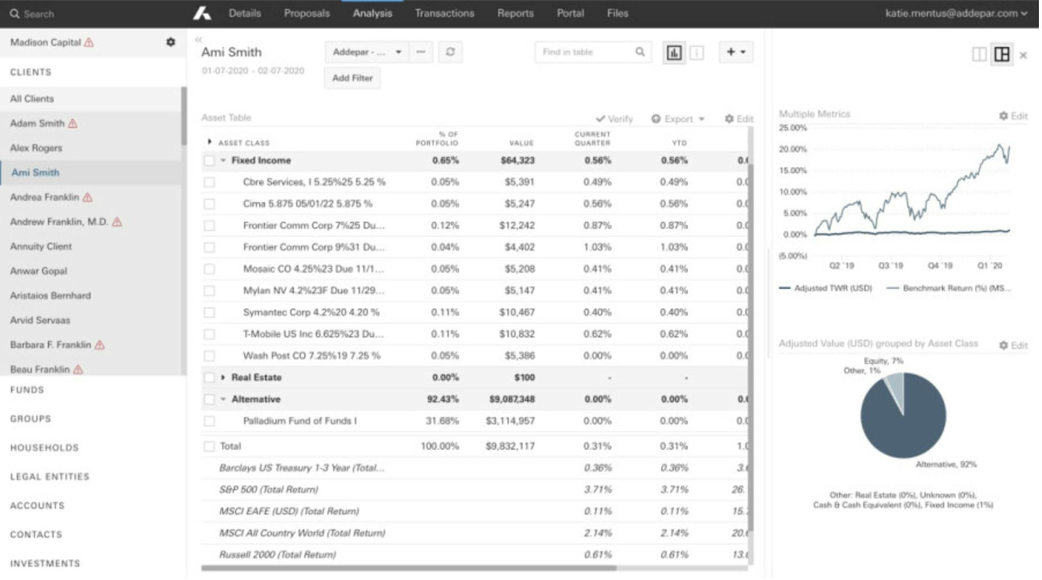The height and width of the screenshot is (580, 1042).
Task: Switch to the two-pane split layout icon
Action: [x=979, y=55]
